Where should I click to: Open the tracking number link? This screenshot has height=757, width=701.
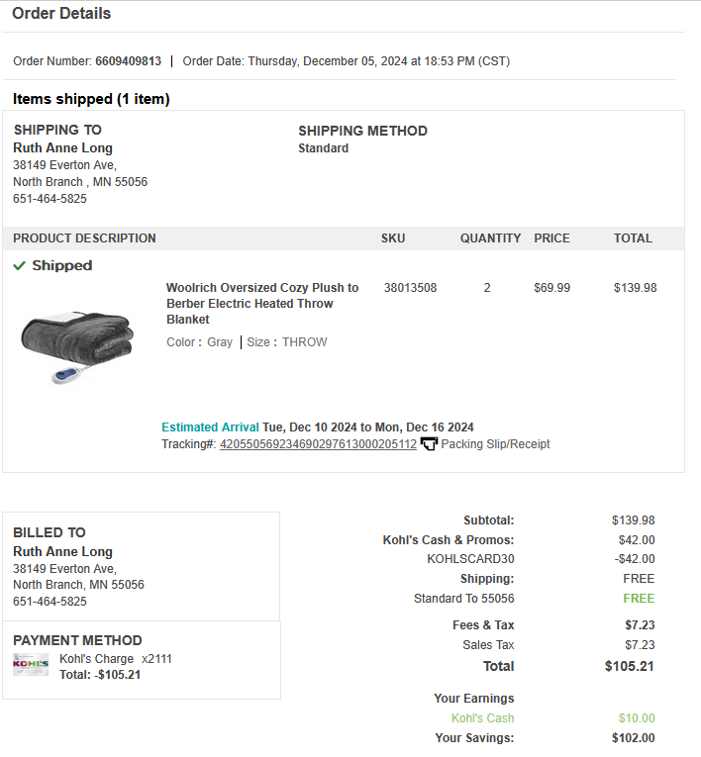tap(318, 444)
